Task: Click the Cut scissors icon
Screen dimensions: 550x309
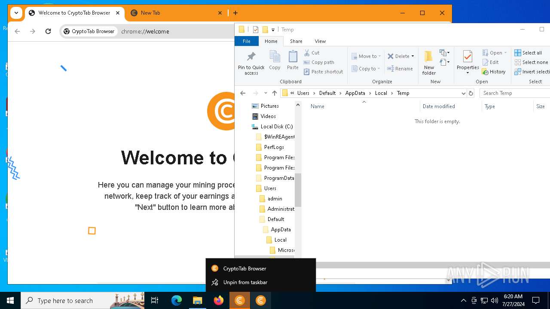Action: pyautogui.click(x=307, y=53)
